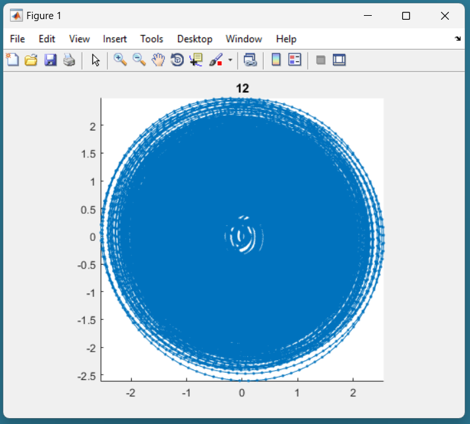Select the Data Cursor tool

[196, 60]
